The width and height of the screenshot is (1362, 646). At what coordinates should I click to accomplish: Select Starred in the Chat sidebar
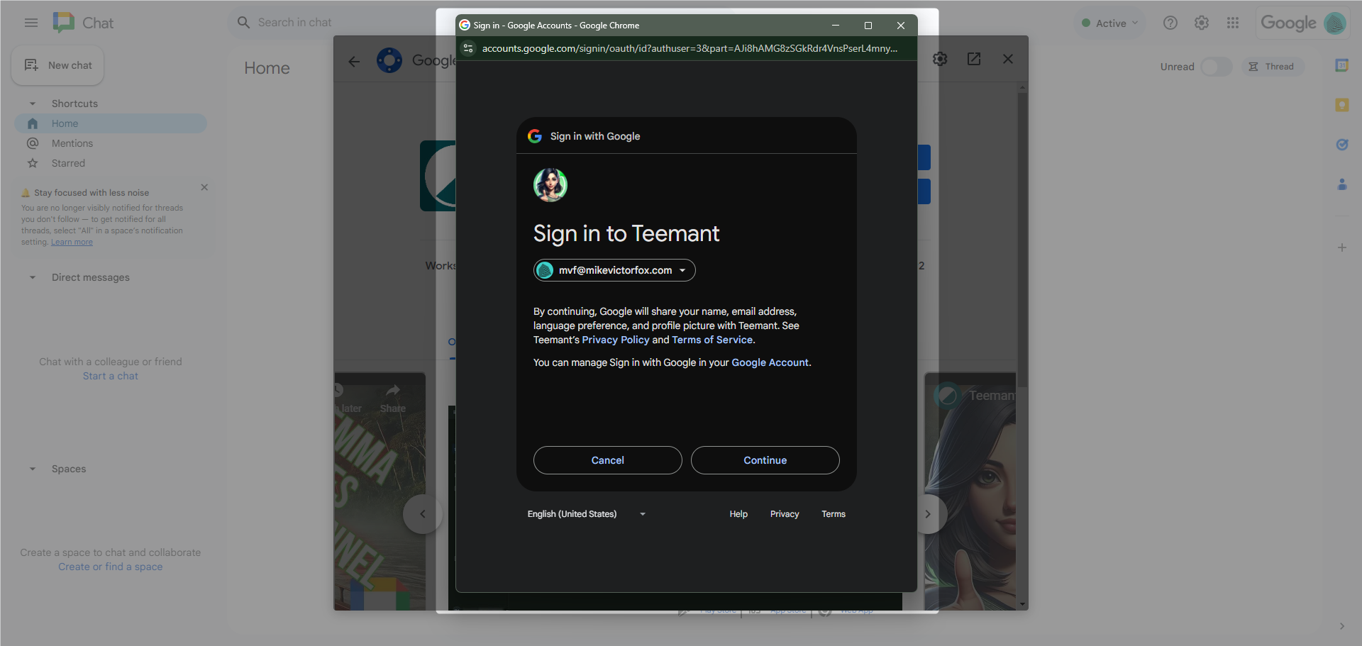pyautogui.click(x=111, y=163)
